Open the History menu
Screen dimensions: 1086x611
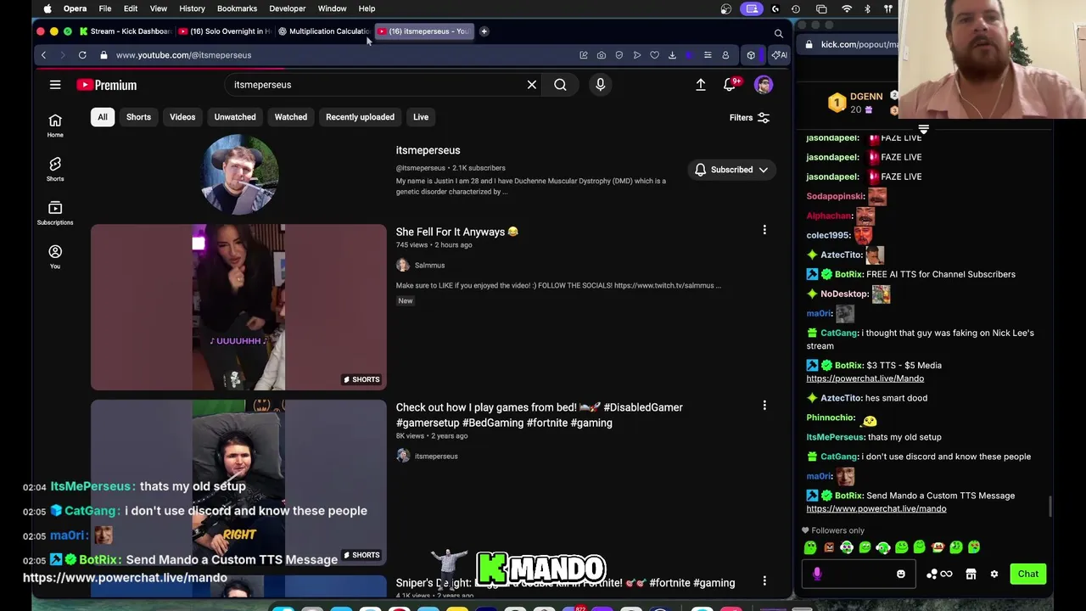pos(192,8)
